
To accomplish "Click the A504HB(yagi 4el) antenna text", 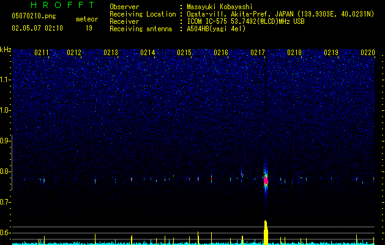I will click(x=216, y=29).
